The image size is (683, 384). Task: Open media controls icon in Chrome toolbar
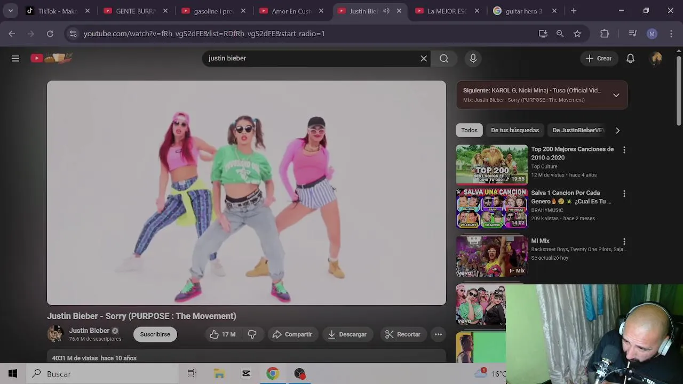(633, 34)
